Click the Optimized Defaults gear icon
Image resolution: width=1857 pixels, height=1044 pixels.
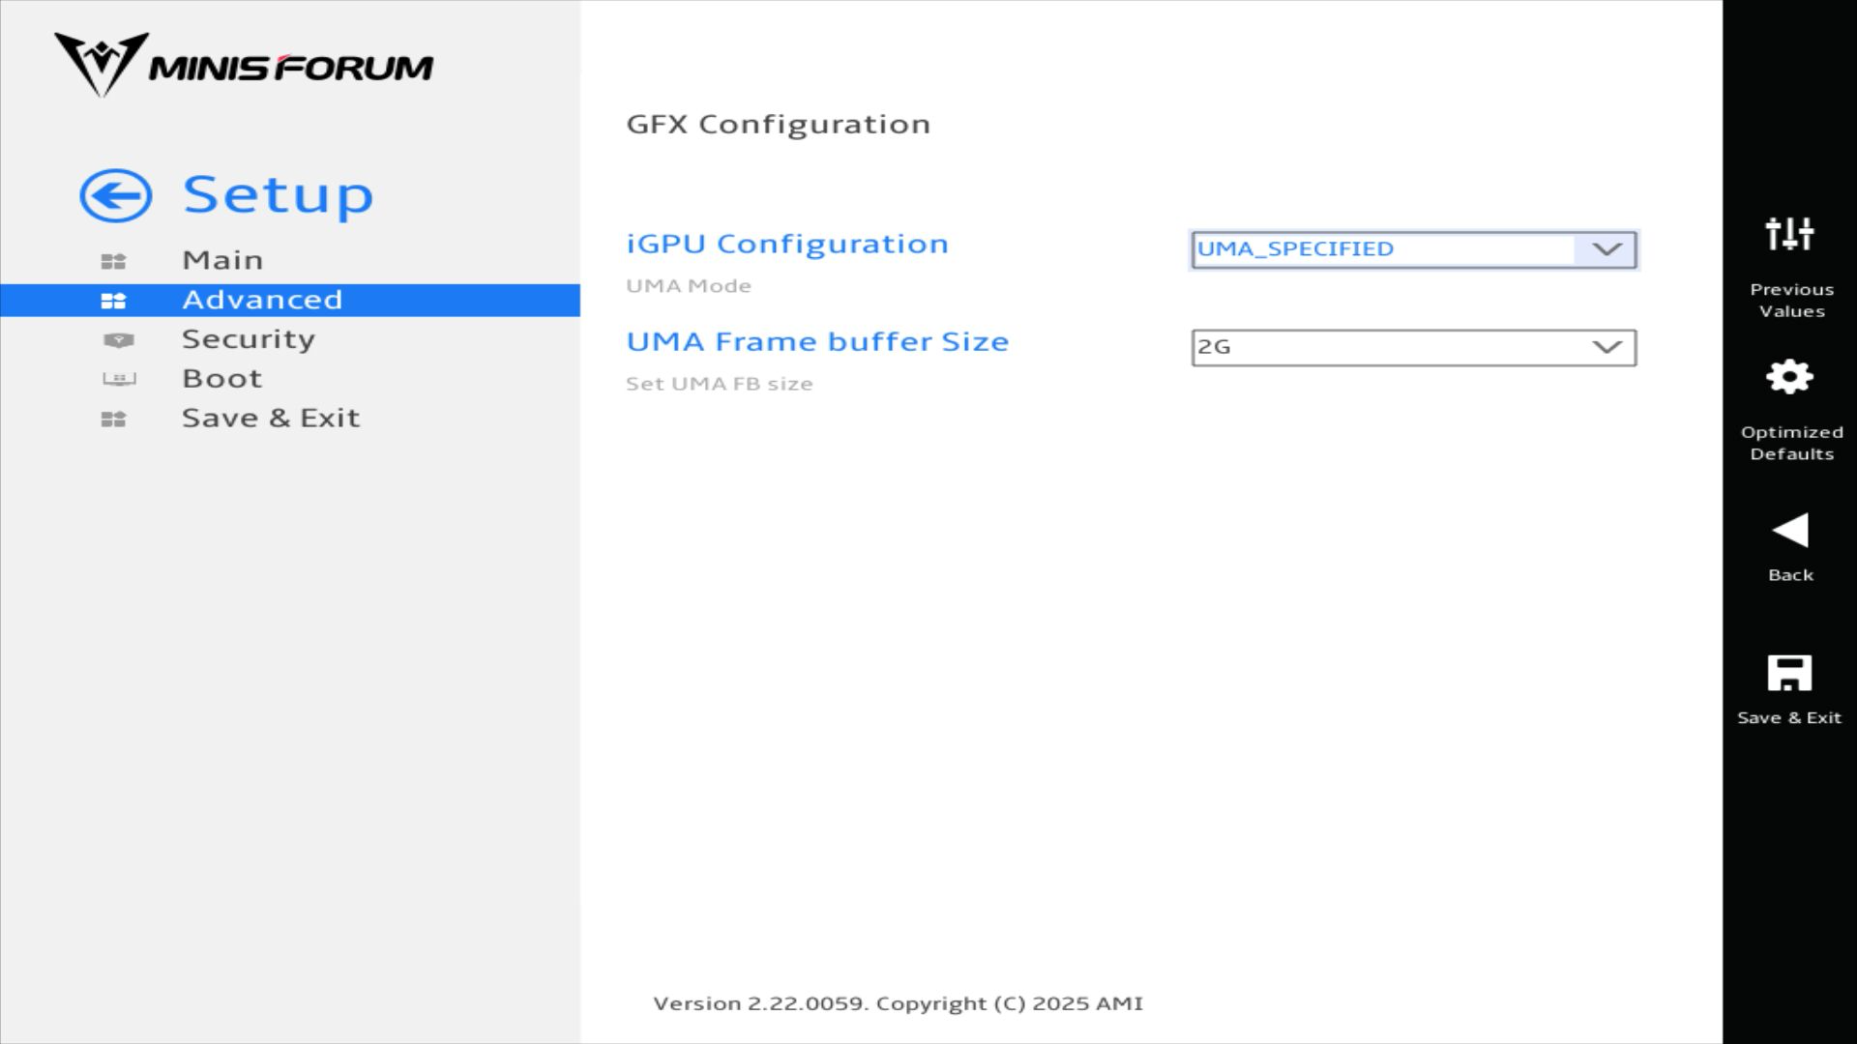[x=1789, y=377]
